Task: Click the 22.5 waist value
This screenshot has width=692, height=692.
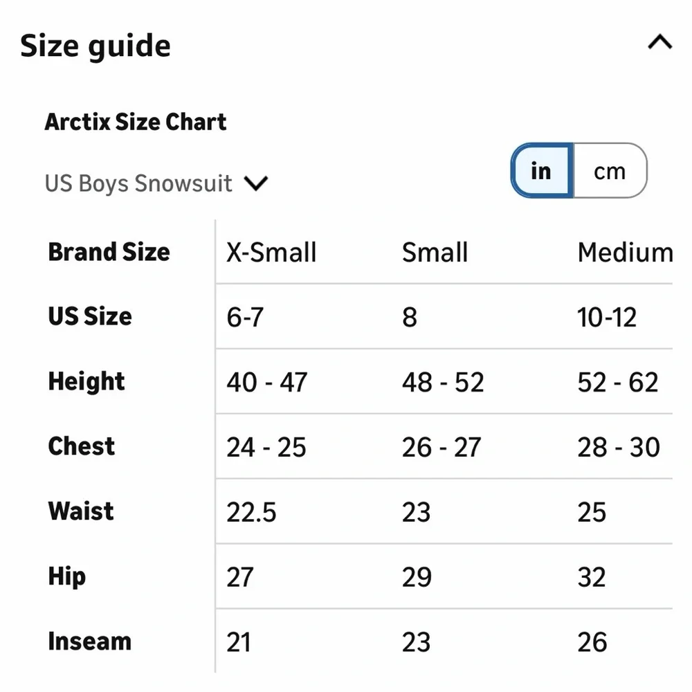Action: coord(251,513)
